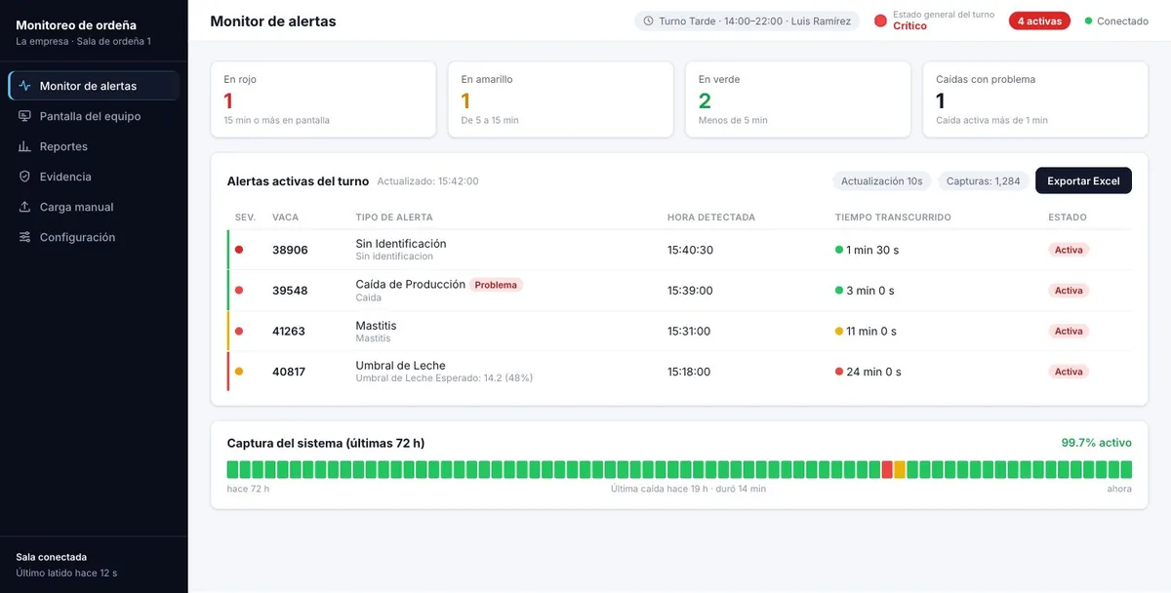Click detected time 15:40:30
This screenshot has width=1171, height=593.
690,250
